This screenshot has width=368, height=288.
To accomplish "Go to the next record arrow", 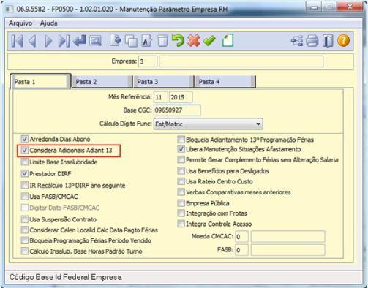I will 48,41.
